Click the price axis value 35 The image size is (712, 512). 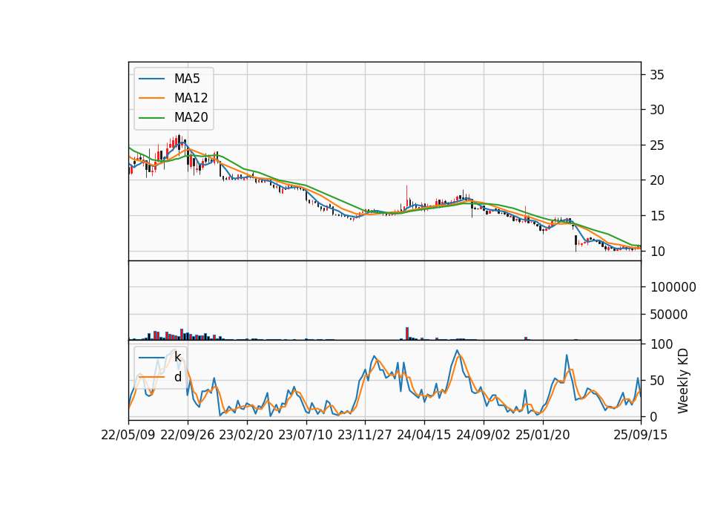[x=657, y=75]
